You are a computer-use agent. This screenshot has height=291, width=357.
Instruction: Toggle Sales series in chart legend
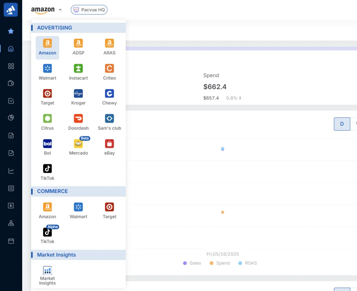pyautogui.click(x=192, y=263)
